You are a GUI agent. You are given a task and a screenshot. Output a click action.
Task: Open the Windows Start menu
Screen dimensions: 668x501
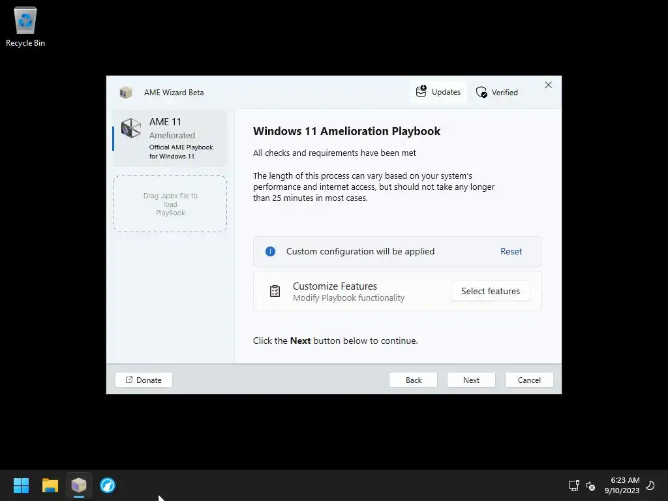point(21,485)
